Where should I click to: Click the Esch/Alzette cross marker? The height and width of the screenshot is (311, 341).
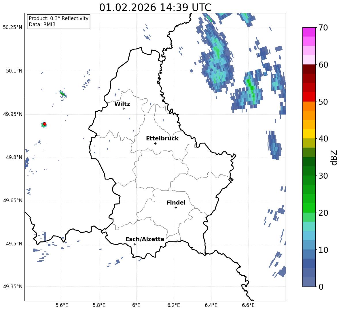(x=134, y=244)
